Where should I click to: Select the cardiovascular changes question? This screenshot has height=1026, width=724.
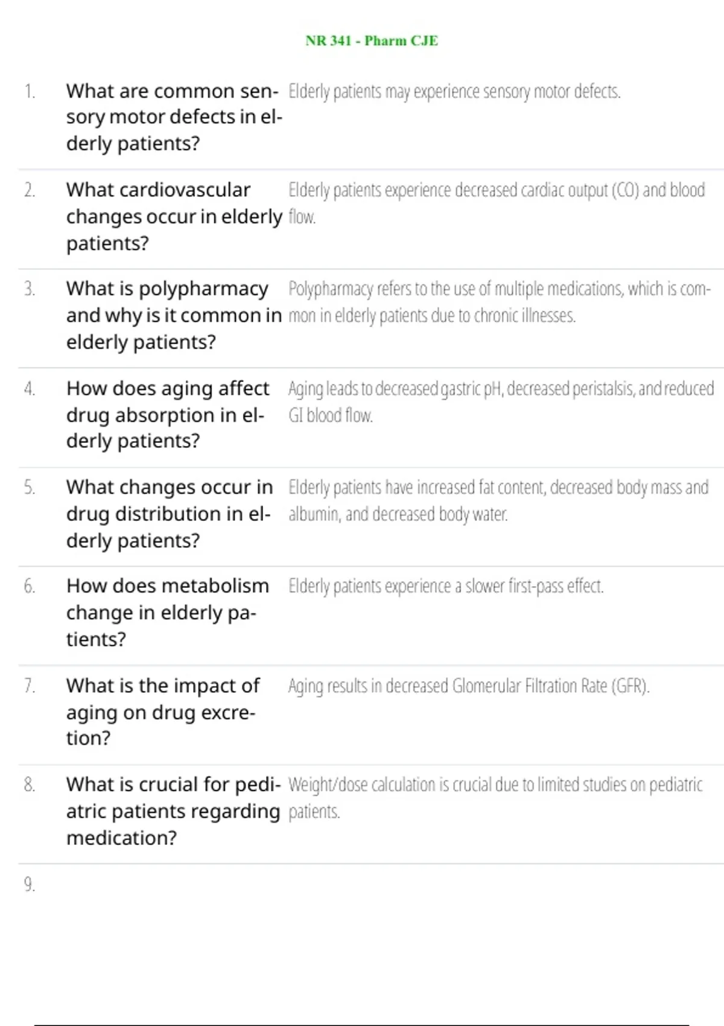[174, 216]
